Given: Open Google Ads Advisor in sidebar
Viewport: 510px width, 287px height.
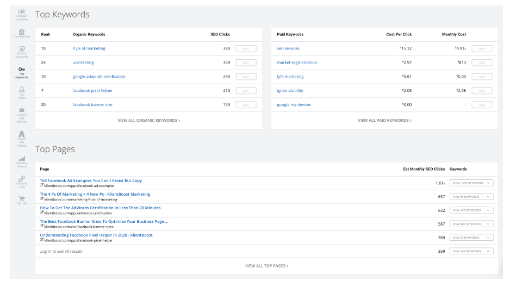Looking at the screenshot, I should [x=21, y=113].
